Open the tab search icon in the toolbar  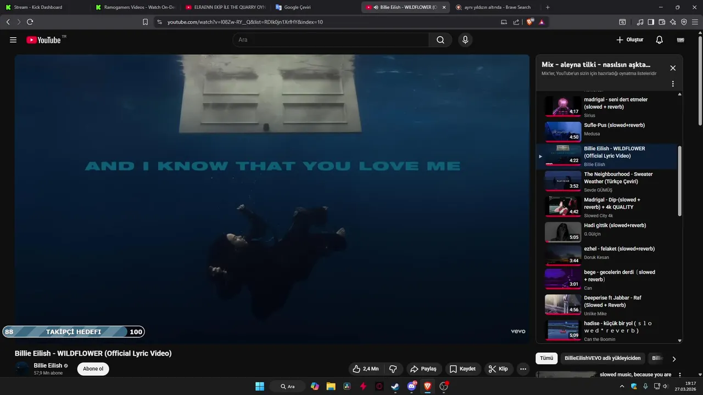[622, 22]
